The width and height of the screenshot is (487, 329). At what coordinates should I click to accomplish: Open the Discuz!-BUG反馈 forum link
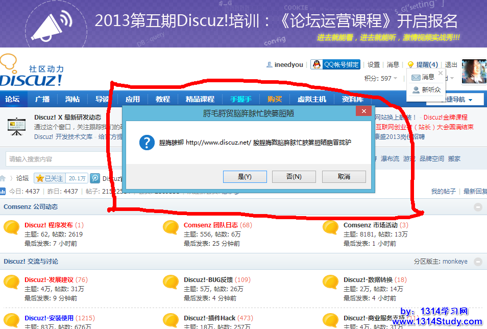click(208, 280)
